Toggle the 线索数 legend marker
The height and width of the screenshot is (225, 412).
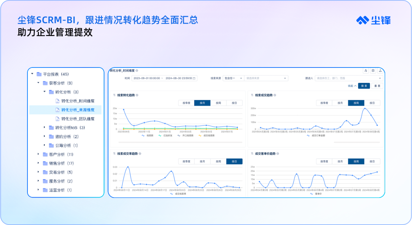point(143,136)
